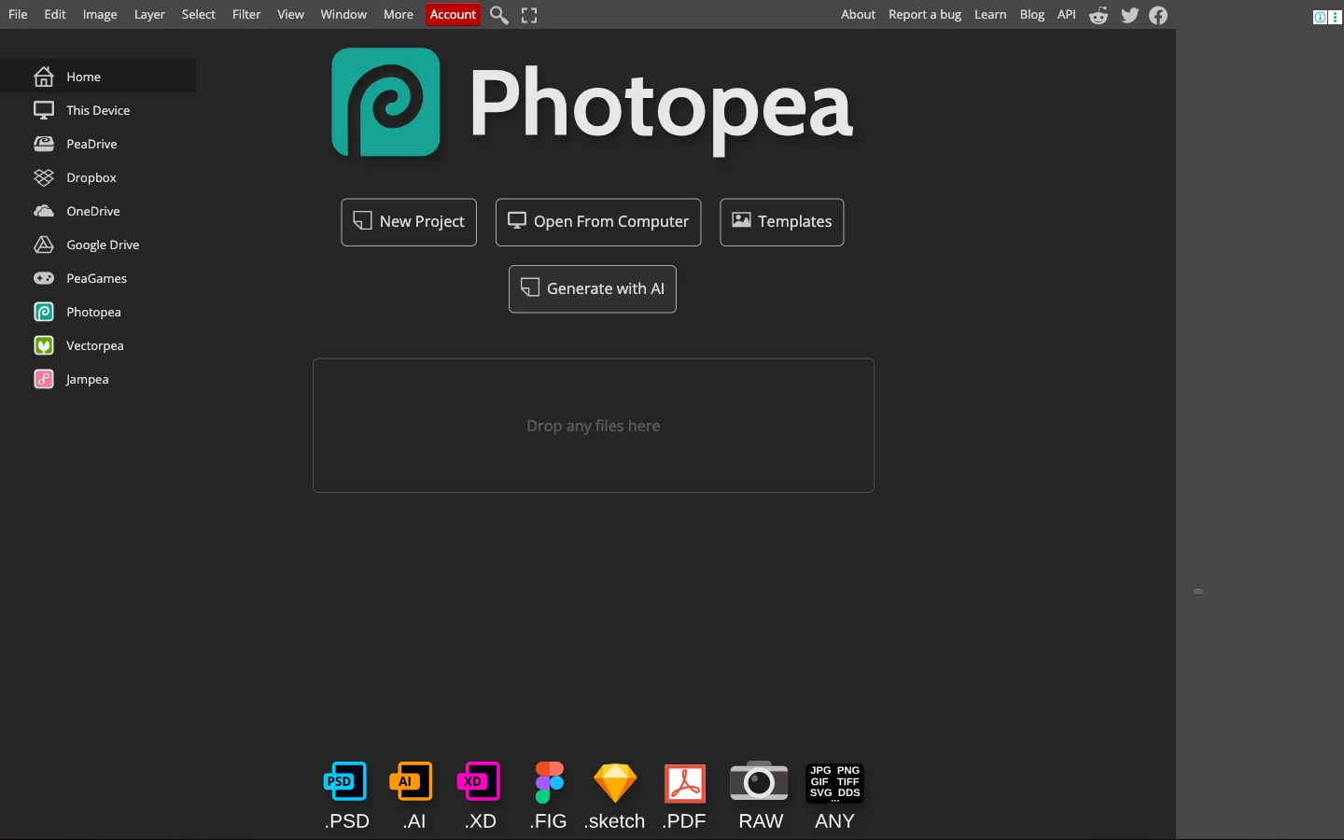Open the Image menu
Image resolution: width=1344 pixels, height=840 pixels.
click(100, 14)
